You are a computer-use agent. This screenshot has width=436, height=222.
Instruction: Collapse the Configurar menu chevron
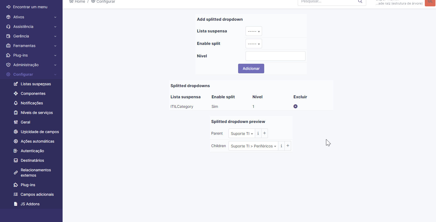click(55, 74)
